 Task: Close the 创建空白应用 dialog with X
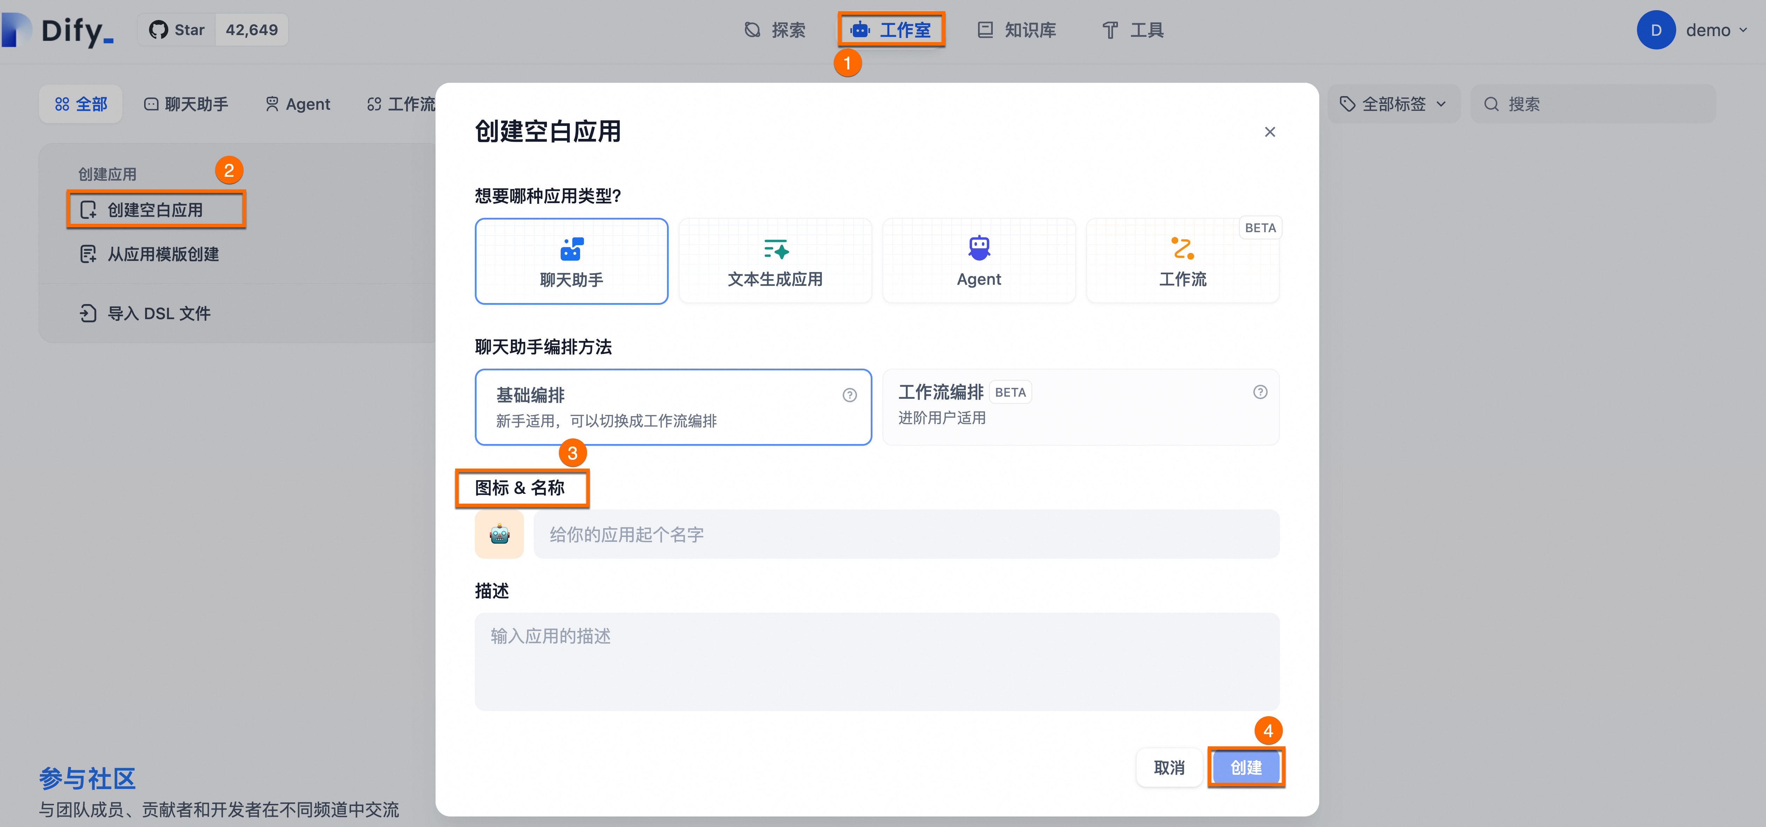1270,132
